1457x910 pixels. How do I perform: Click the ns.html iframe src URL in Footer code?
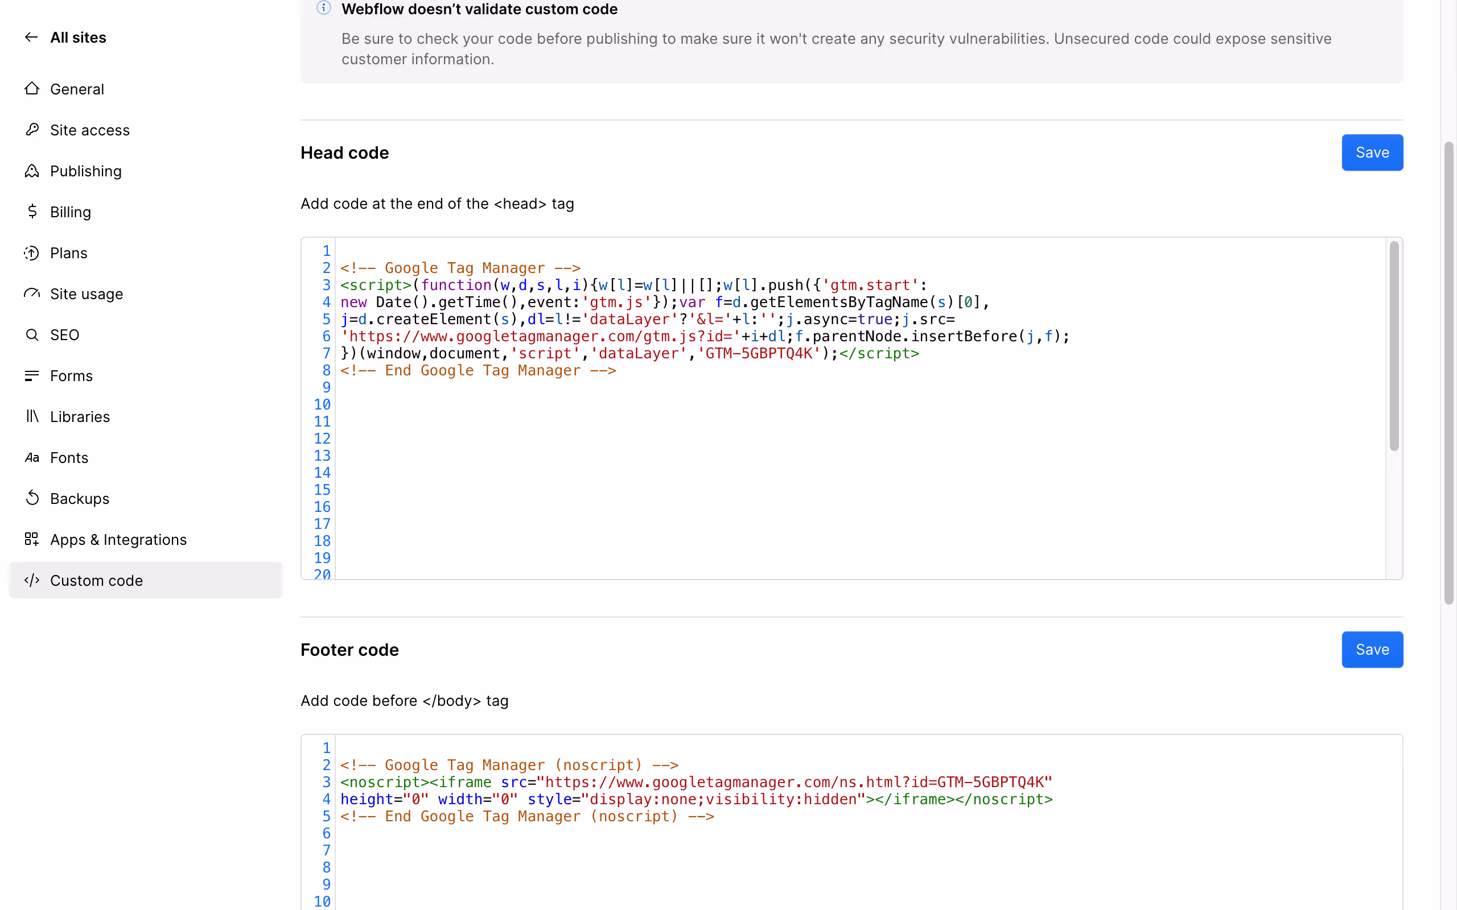coord(794,782)
